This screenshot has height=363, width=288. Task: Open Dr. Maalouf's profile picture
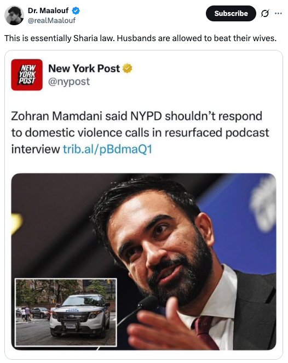pos(14,15)
